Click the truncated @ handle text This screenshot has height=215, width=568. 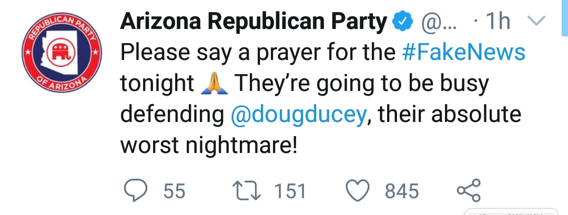[x=439, y=22]
